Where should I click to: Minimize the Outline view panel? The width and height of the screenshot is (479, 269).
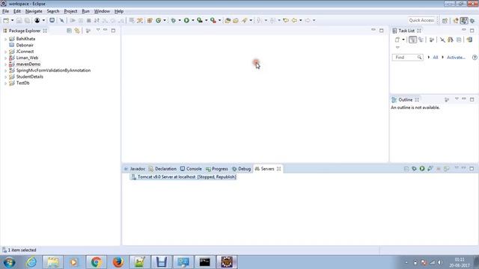[x=464, y=99]
